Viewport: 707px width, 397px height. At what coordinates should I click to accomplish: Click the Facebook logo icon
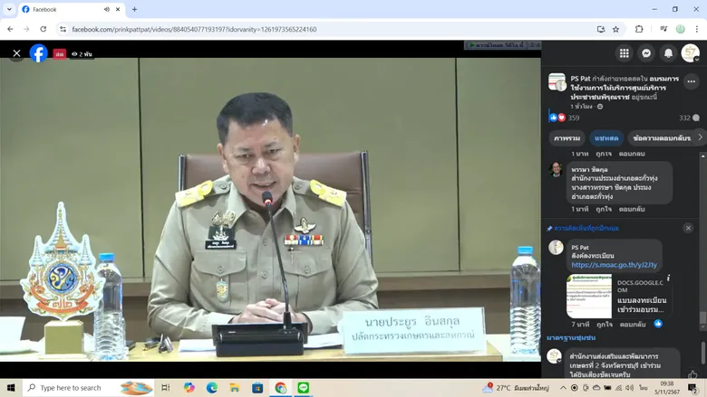(39, 53)
